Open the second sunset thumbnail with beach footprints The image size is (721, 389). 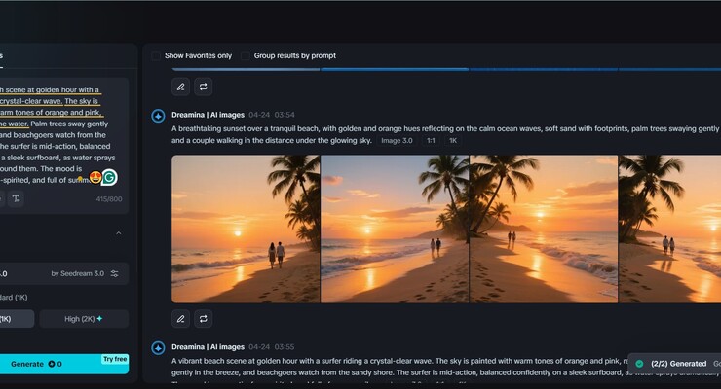coord(395,229)
